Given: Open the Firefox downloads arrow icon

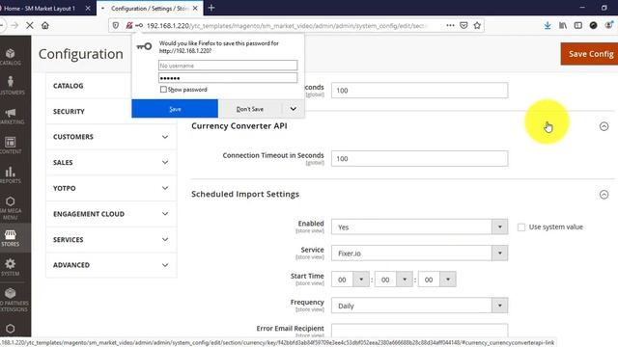Looking at the screenshot, I should [x=548, y=26].
